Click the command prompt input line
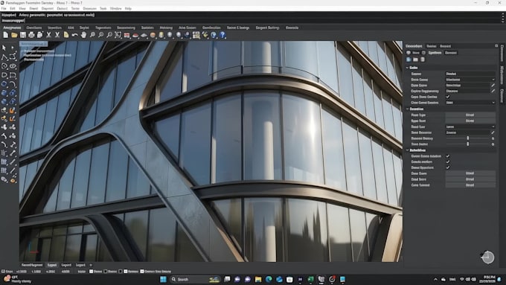The width and height of the screenshot is (506, 285). [252, 21]
